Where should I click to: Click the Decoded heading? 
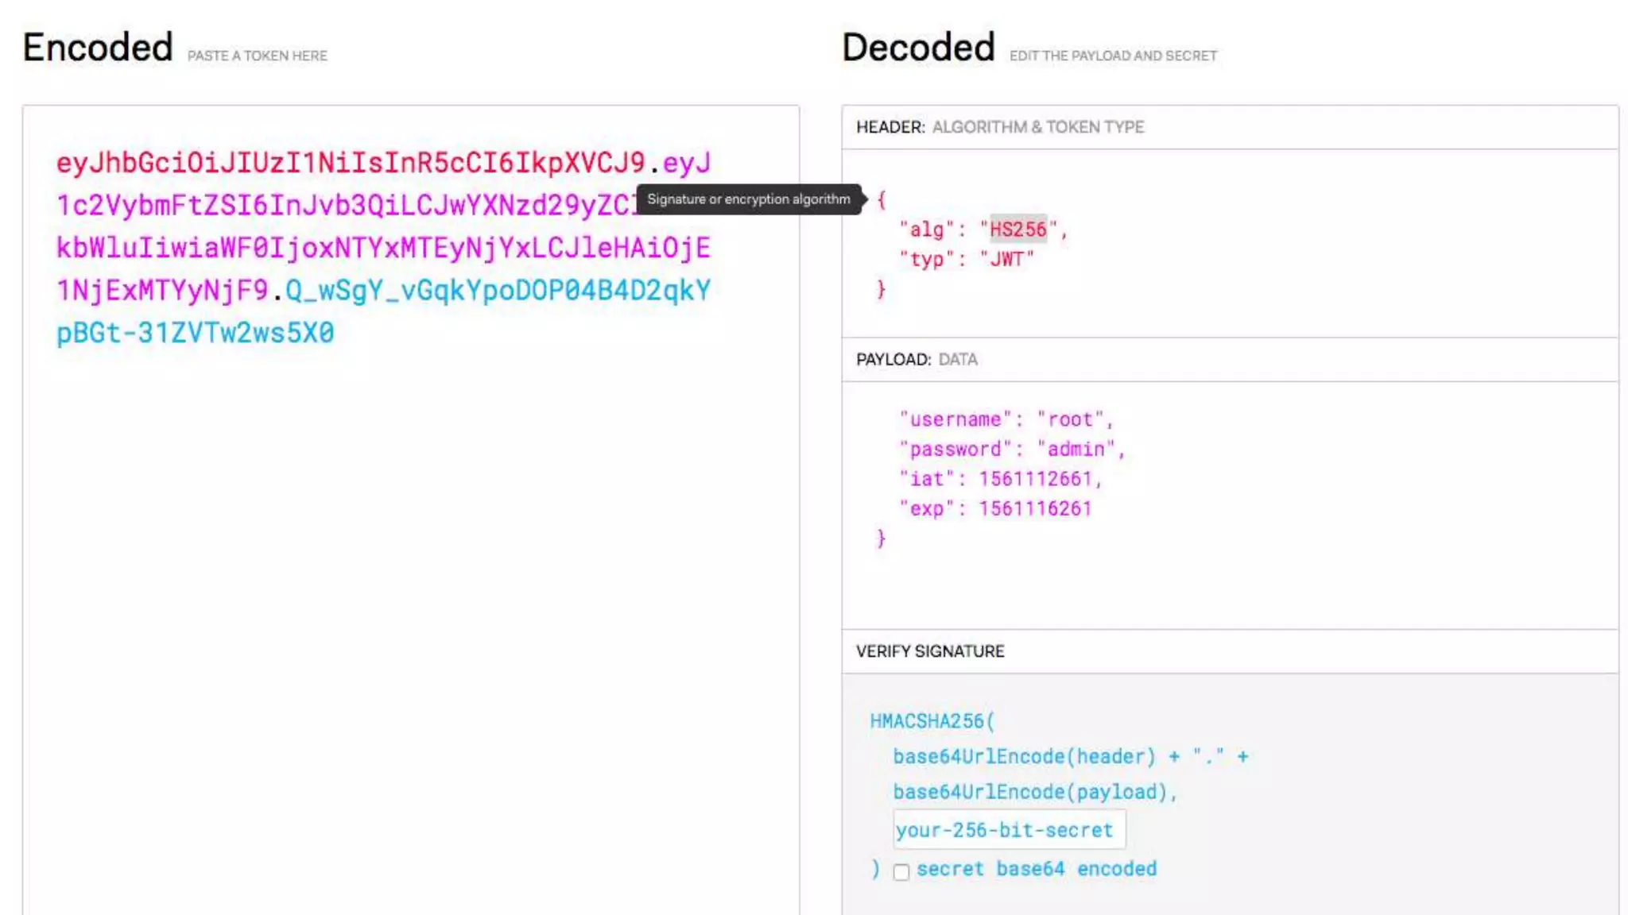click(x=917, y=48)
